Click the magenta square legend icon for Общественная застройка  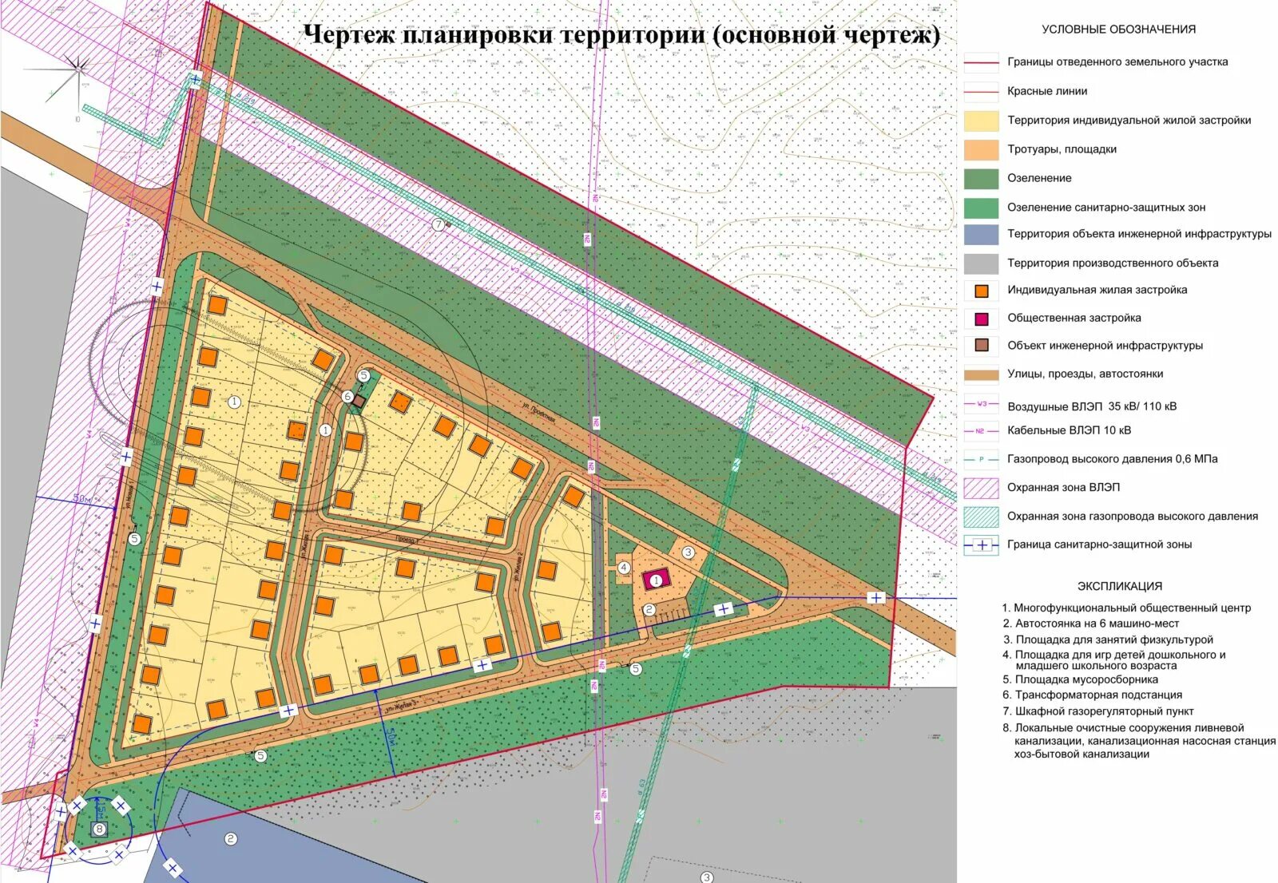tap(982, 319)
